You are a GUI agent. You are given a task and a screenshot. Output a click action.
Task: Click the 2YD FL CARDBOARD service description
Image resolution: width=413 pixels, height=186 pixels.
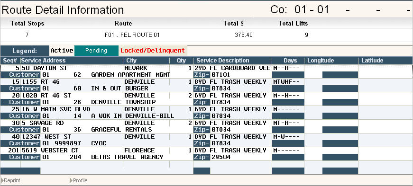click(232, 68)
